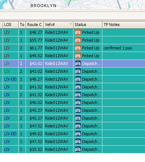Image resolution: width=145 pixels, height=162 pixels.
Task: Click the Veh# column header label
Action: 50,25
